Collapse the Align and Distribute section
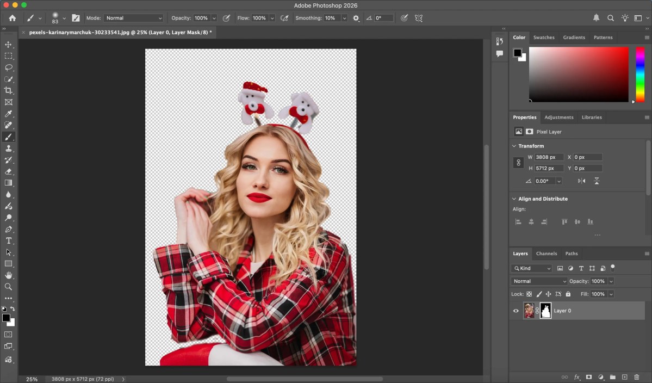The height and width of the screenshot is (383, 652). coord(514,199)
